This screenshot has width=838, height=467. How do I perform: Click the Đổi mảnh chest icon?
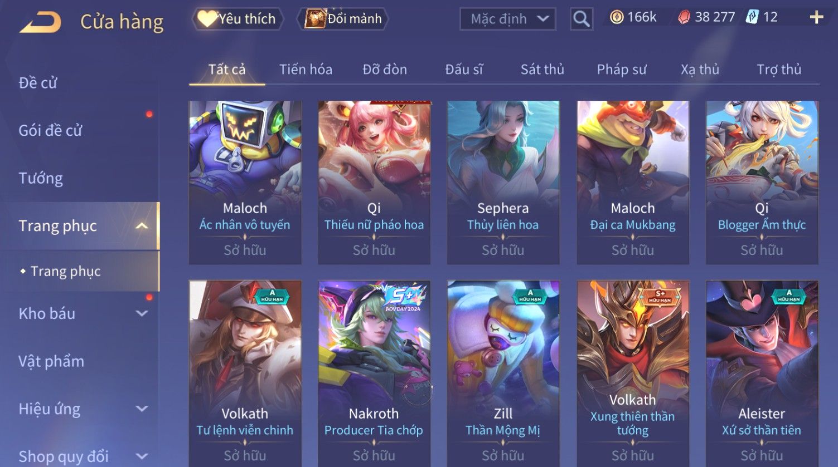click(x=315, y=19)
